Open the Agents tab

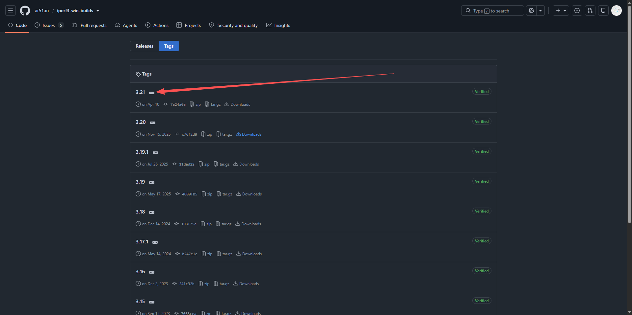point(126,25)
